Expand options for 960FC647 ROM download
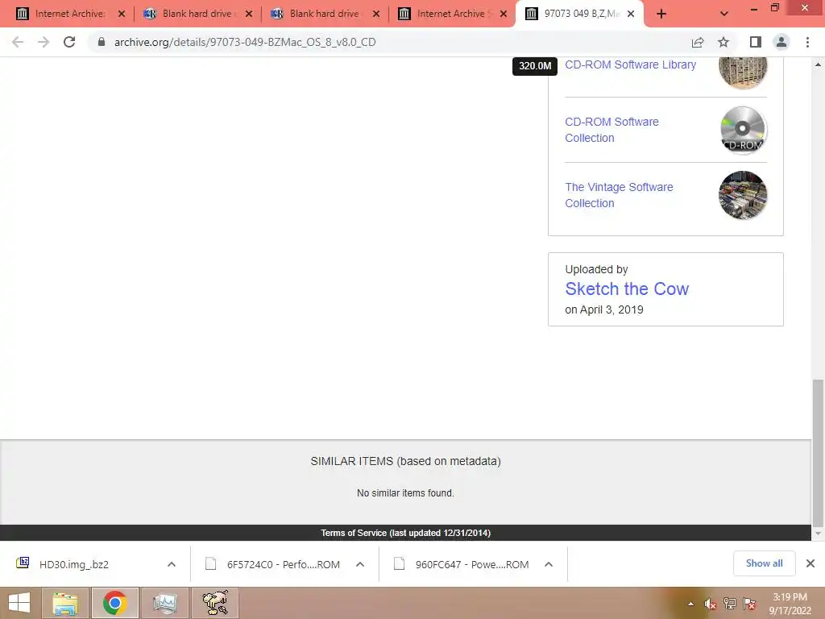The height and width of the screenshot is (619, 825). [548, 564]
